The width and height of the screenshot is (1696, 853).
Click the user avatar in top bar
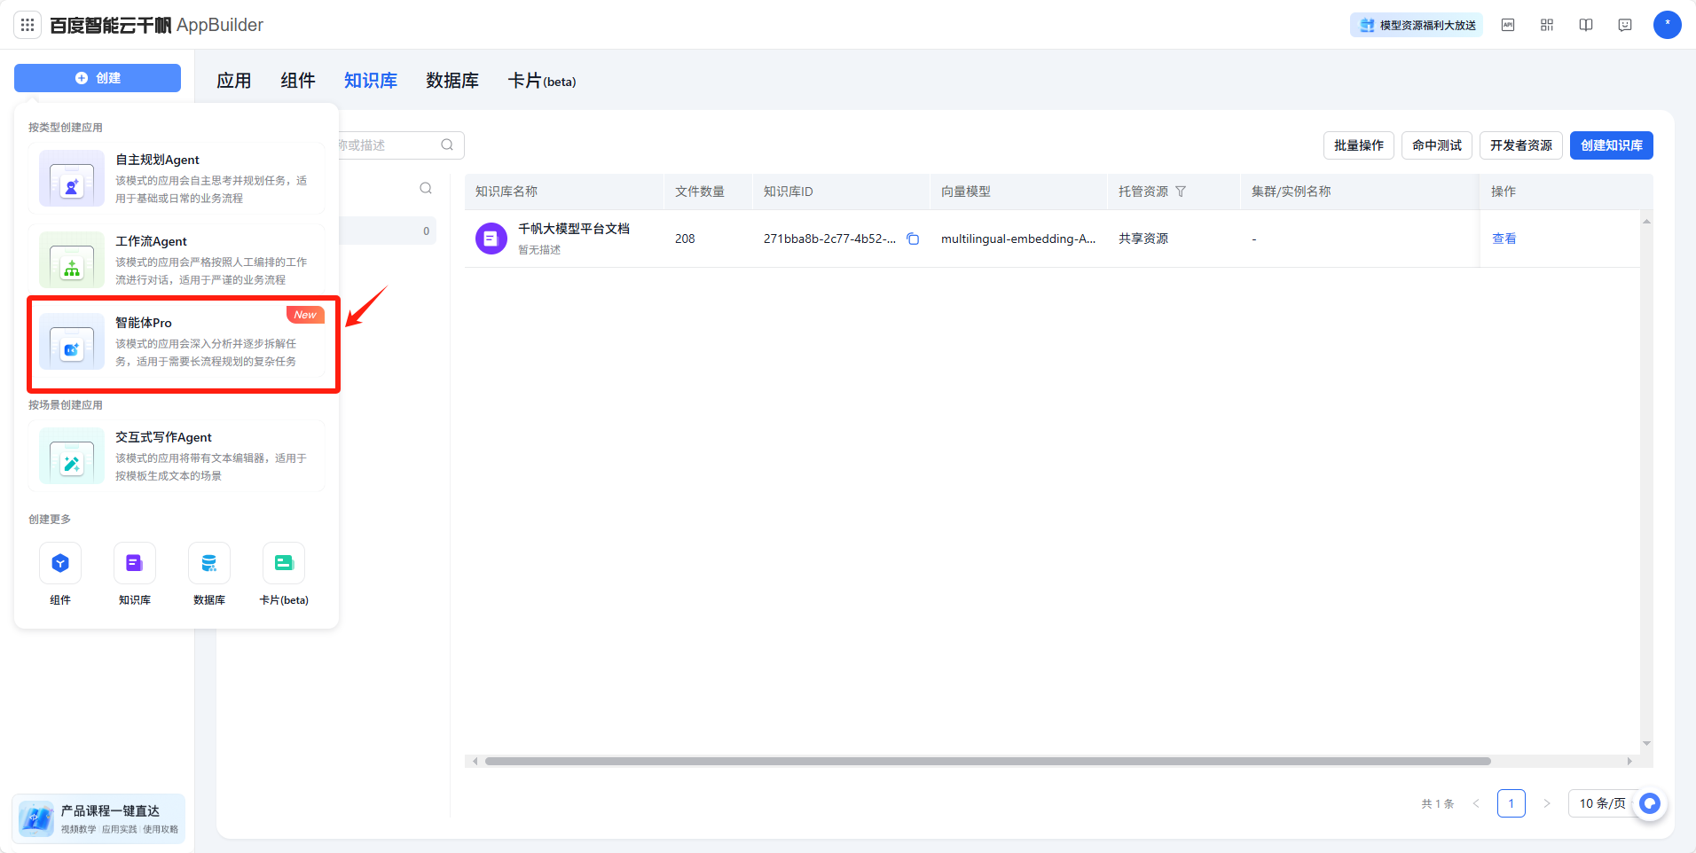(1667, 25)
